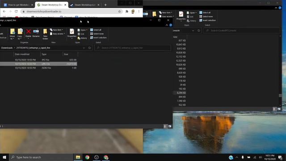Open the Open dropdown in CookedPCConsole window
This screenshot has height=161, width=286.
point(192,13)
